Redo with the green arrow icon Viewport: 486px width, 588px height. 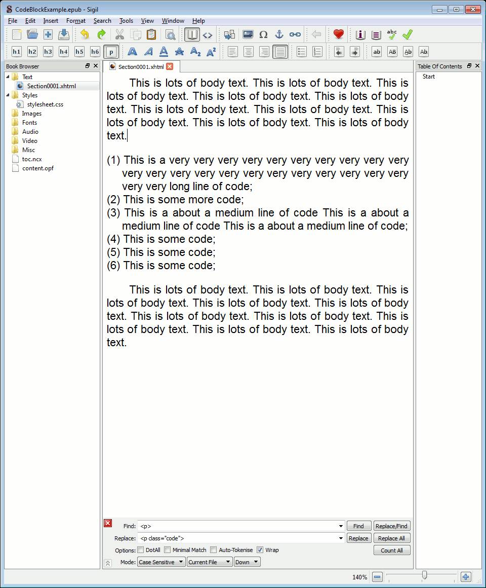[101, 35]
